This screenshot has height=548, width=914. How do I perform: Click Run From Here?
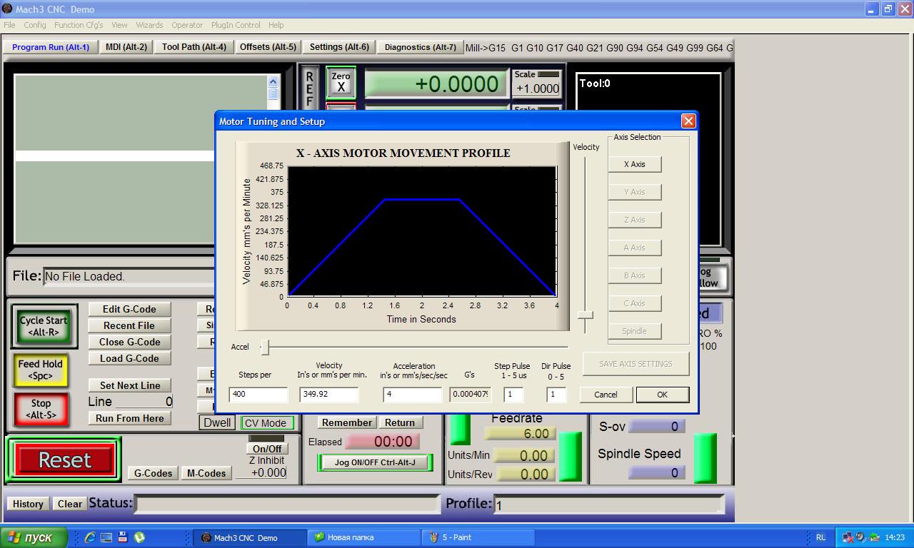[130, 418]
